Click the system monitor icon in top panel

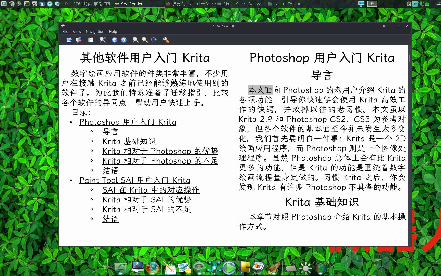4,4
